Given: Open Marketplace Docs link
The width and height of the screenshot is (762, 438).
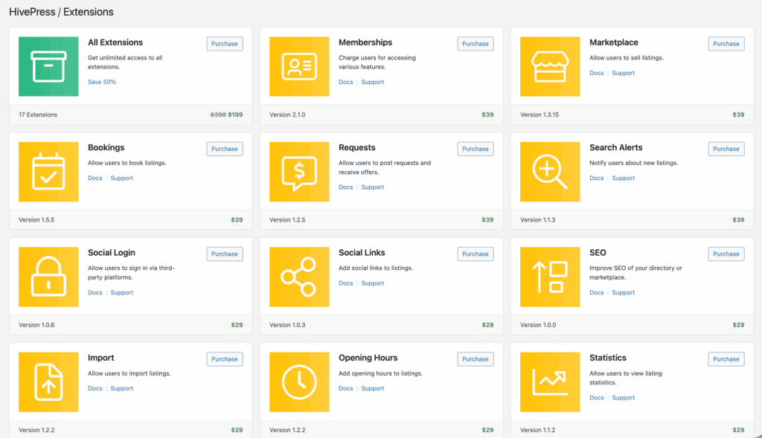Looking at the screenshot, I should click(597, 73).
